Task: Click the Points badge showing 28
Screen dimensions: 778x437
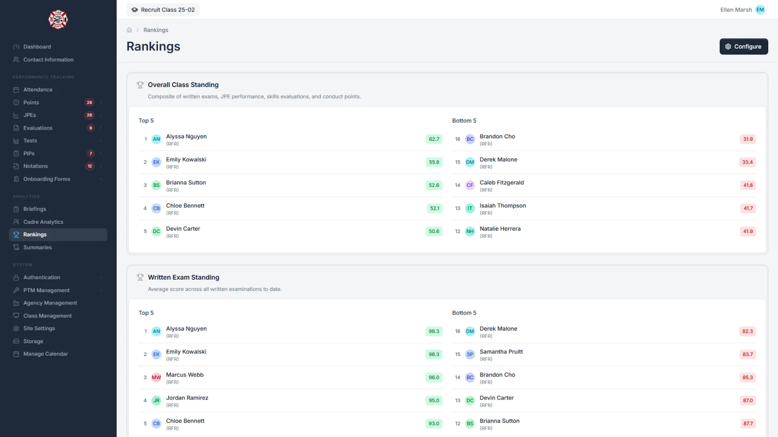Action: coord(89,102)
